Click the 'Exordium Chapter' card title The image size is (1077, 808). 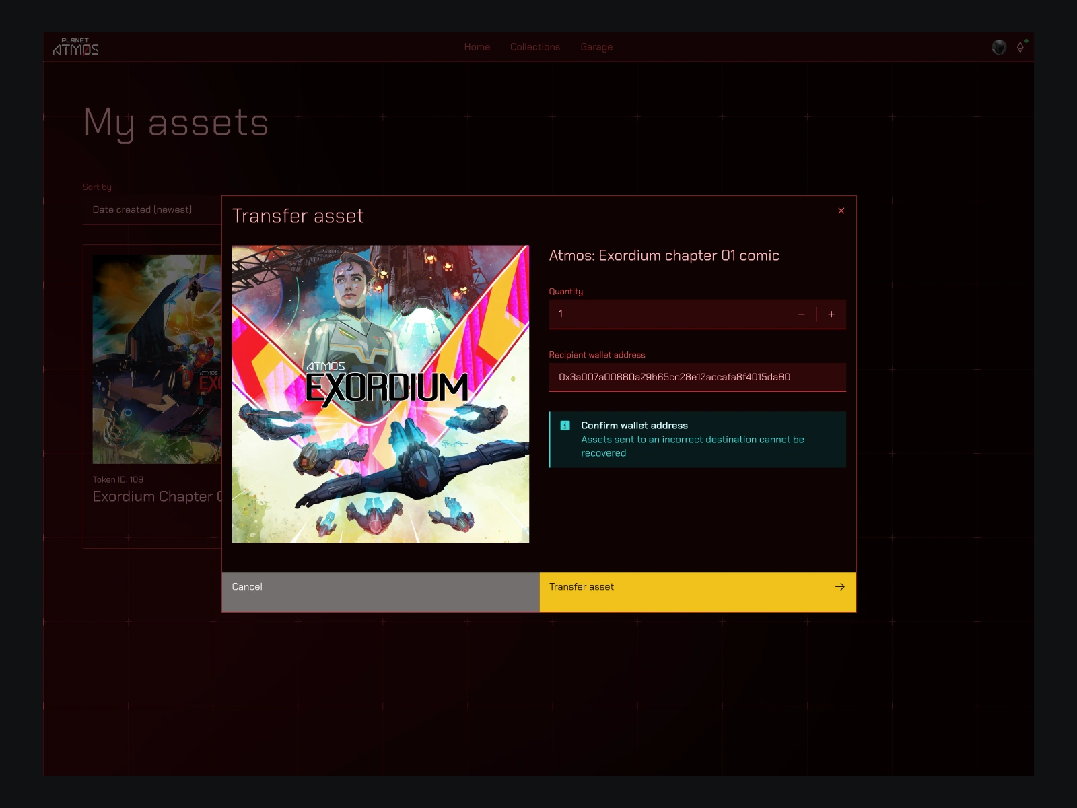click(158, 497)
